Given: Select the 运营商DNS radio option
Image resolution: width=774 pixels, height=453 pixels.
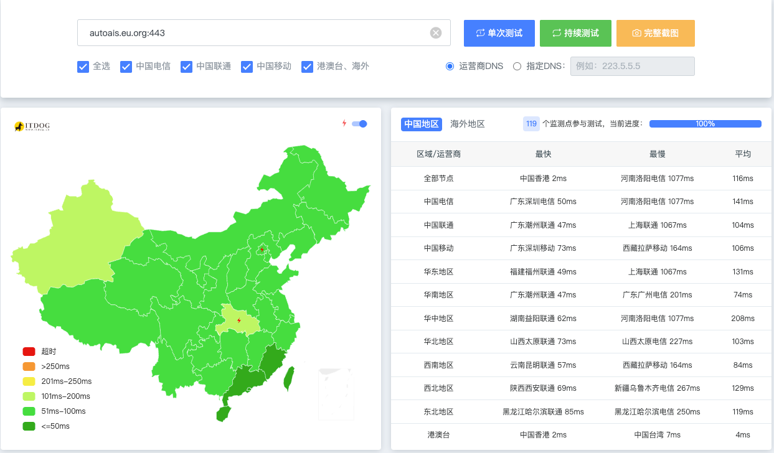Looking at the screenshot, I should coord(450,67).
